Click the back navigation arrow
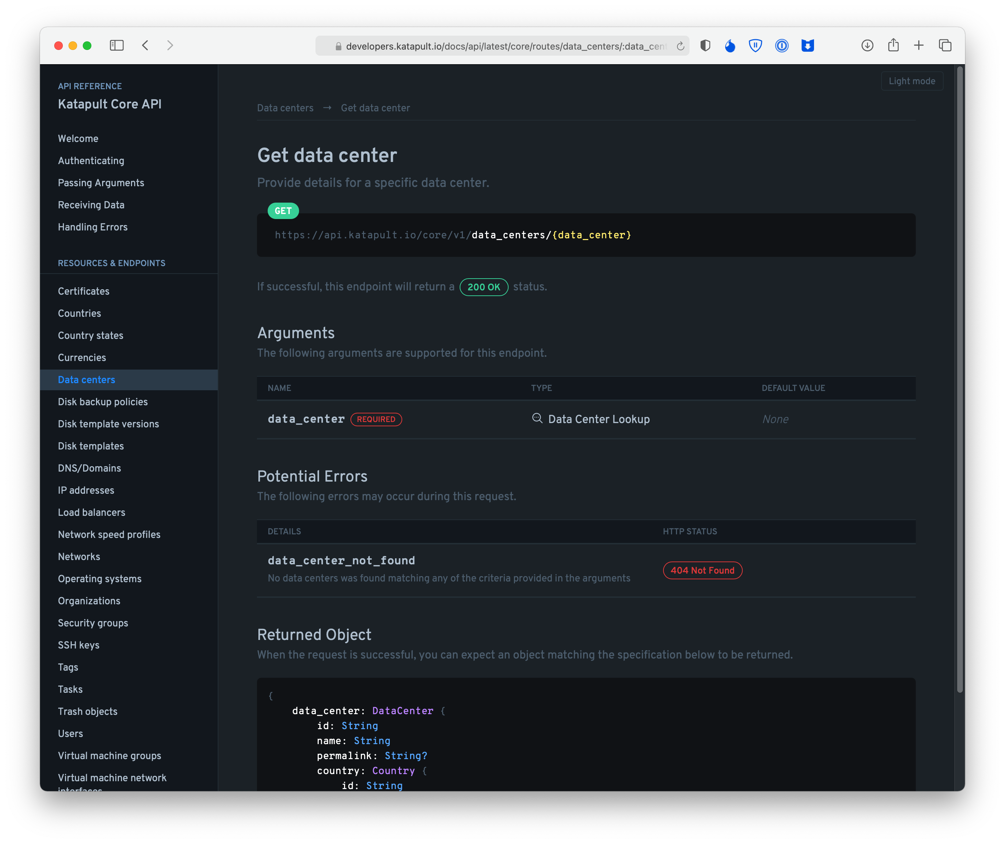The height and width of the screenshot is (844, 1005). [x=146, y=45]
